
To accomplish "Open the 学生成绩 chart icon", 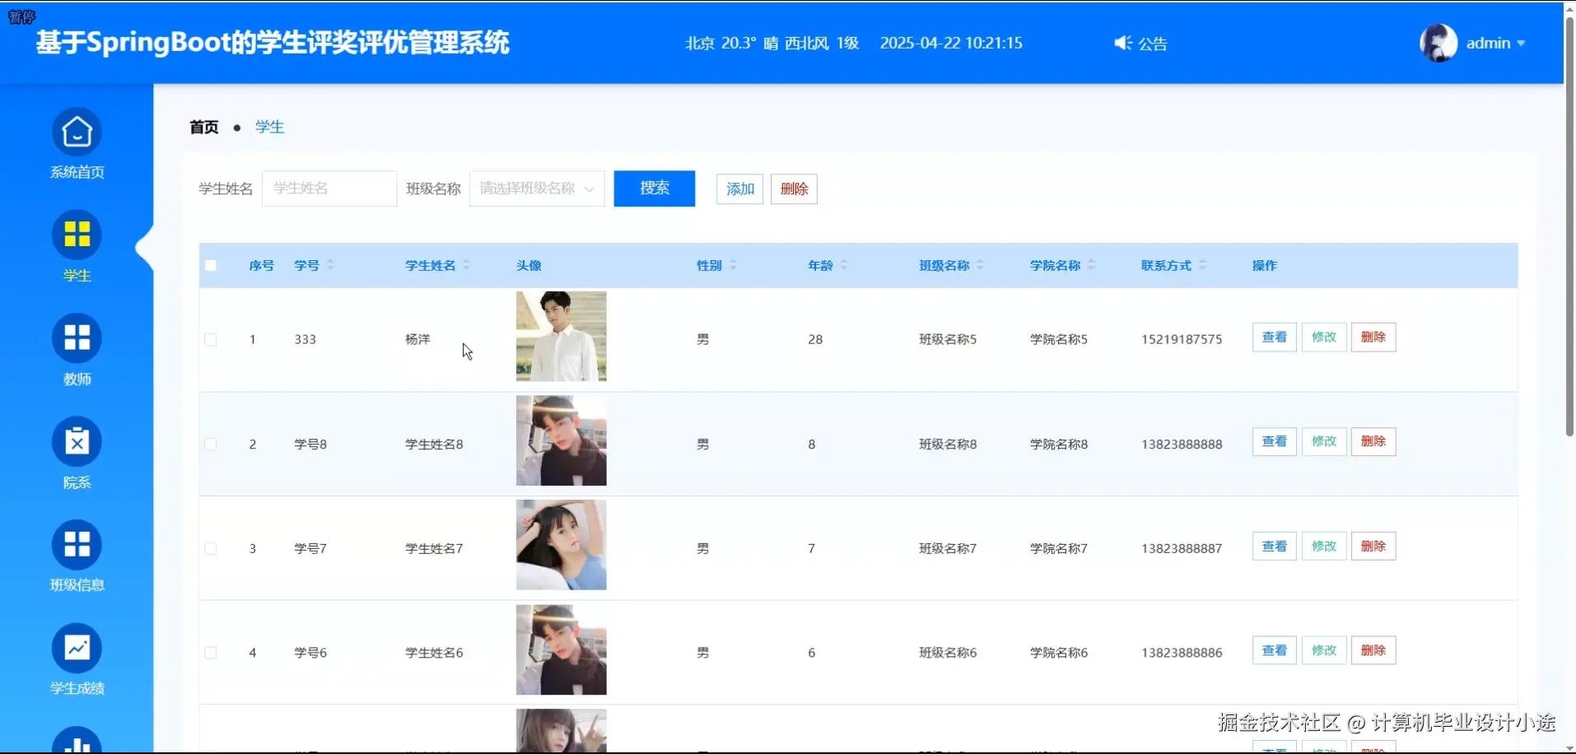I will tap(77, 649).
